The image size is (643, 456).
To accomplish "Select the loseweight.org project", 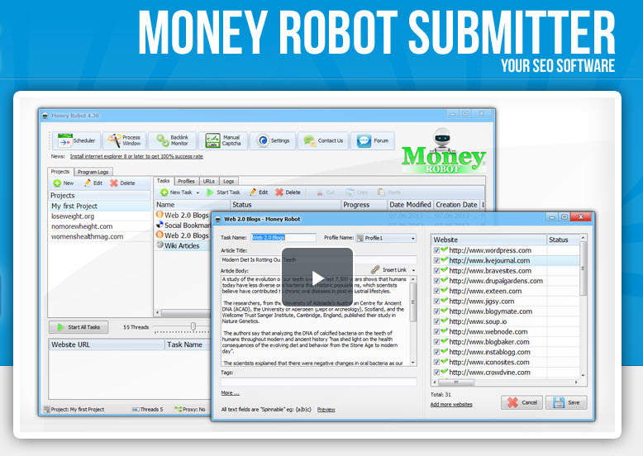I will (100, 216).
